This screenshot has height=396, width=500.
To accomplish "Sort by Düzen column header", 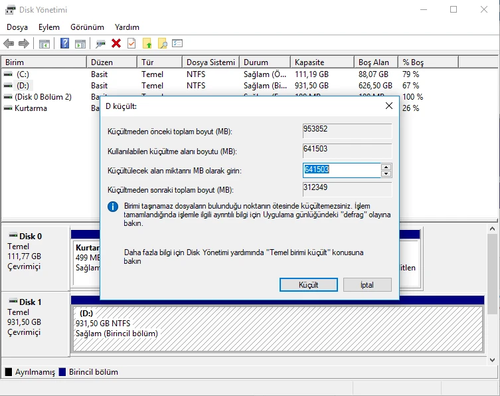I will (112, 62).
